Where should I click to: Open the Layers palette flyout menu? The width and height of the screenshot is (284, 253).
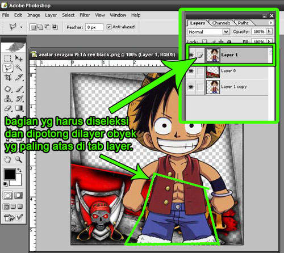point(271,23)
